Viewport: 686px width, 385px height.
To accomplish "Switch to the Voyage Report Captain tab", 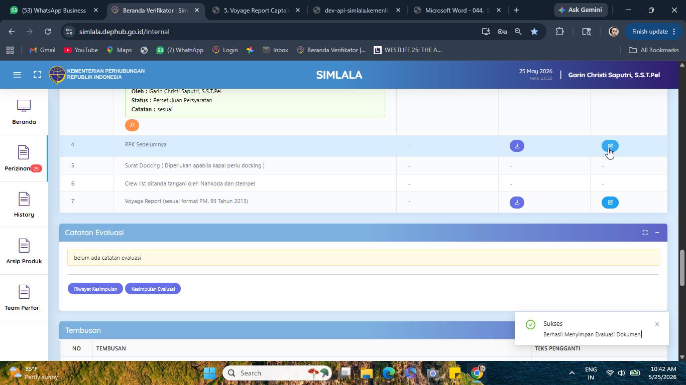I will 256,10.
